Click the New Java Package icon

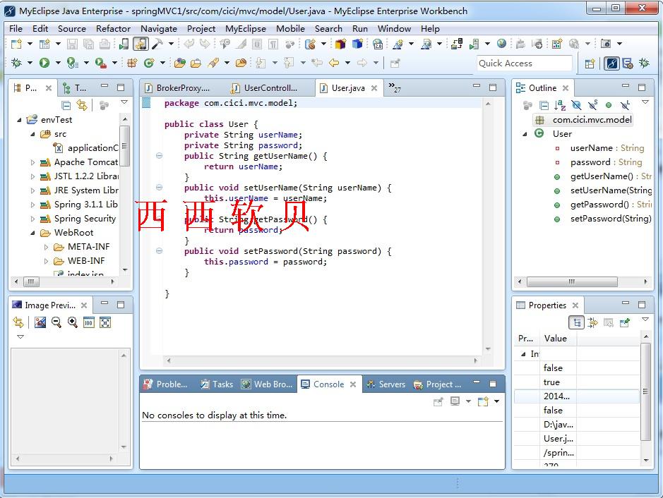pos(132,63)
